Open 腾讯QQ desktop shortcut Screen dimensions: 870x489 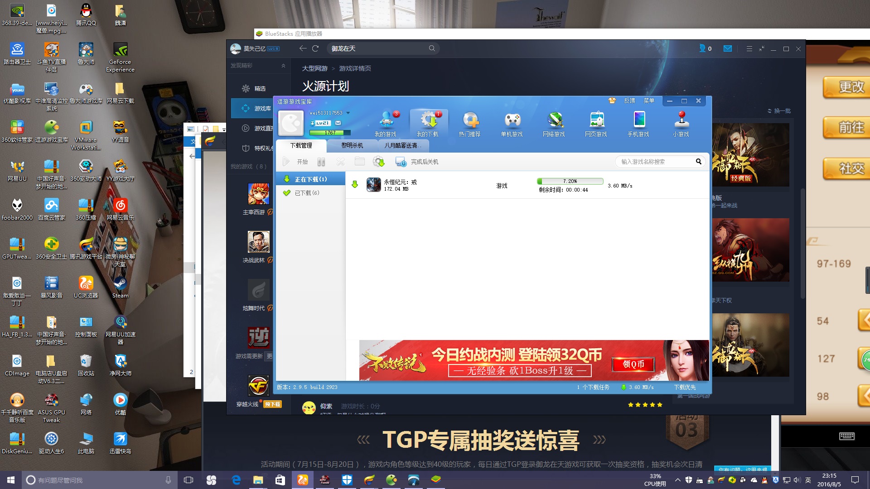tap(86, 14)
